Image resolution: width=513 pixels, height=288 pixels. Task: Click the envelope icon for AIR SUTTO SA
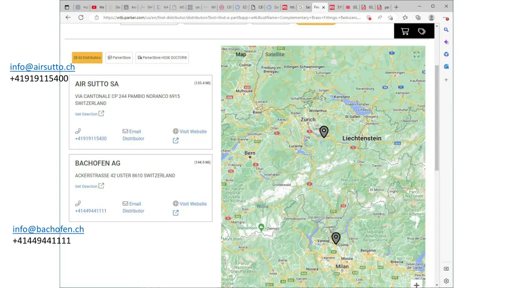pyautogui.click(x=125, y=131)
